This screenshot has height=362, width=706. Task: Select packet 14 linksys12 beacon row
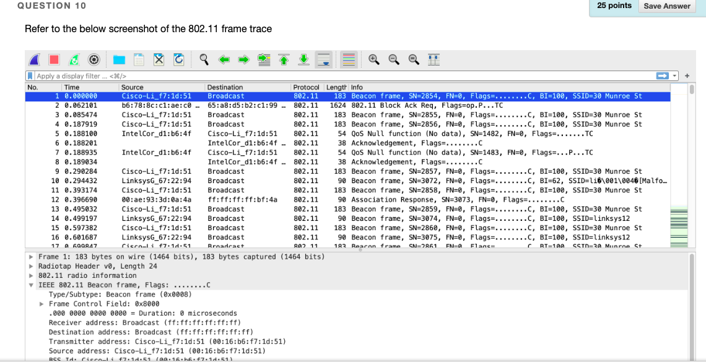pyautogui.click(x=348, y=218)
